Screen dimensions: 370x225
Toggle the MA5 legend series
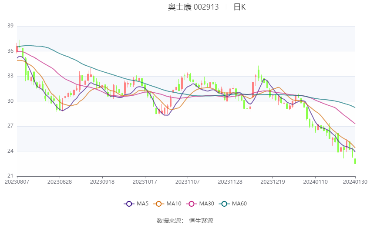136,204
